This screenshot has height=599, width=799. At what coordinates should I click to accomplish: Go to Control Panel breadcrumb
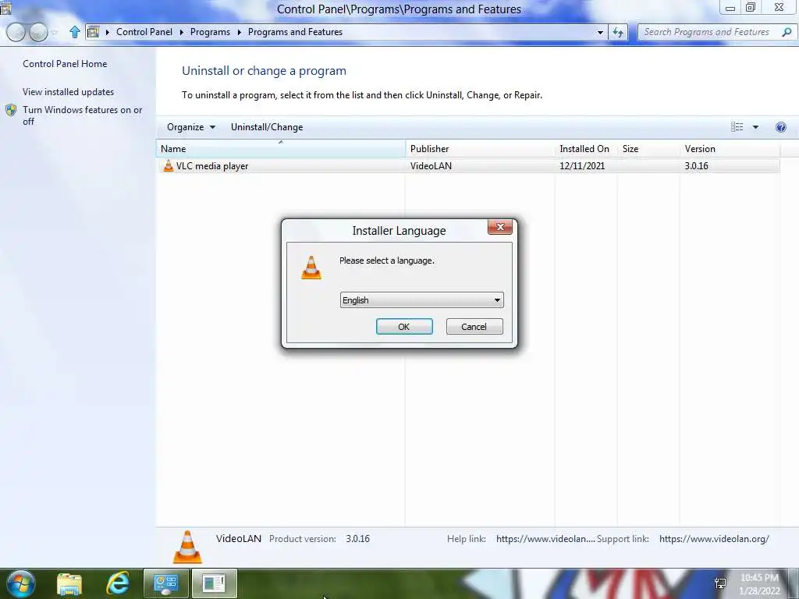(144, 31)
